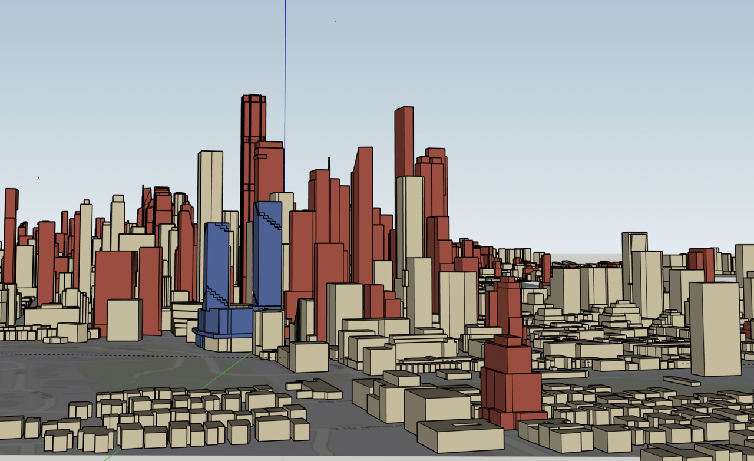Select the flat beige building with roof slot
The image size is (754, 461).
click(x=461, y=435)
